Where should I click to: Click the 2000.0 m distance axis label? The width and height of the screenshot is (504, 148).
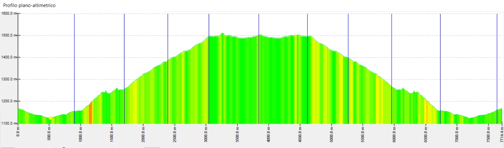143,134
